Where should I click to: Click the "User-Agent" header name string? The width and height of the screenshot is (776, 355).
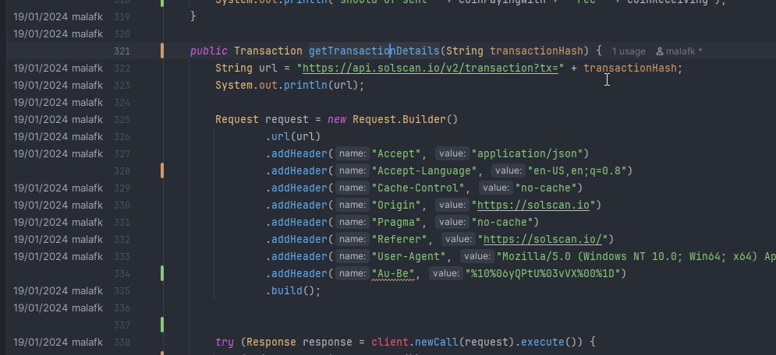click(409, 256)
